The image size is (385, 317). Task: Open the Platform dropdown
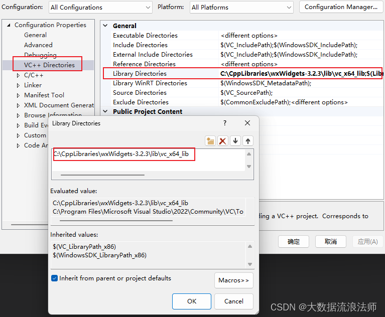(241, 8)
